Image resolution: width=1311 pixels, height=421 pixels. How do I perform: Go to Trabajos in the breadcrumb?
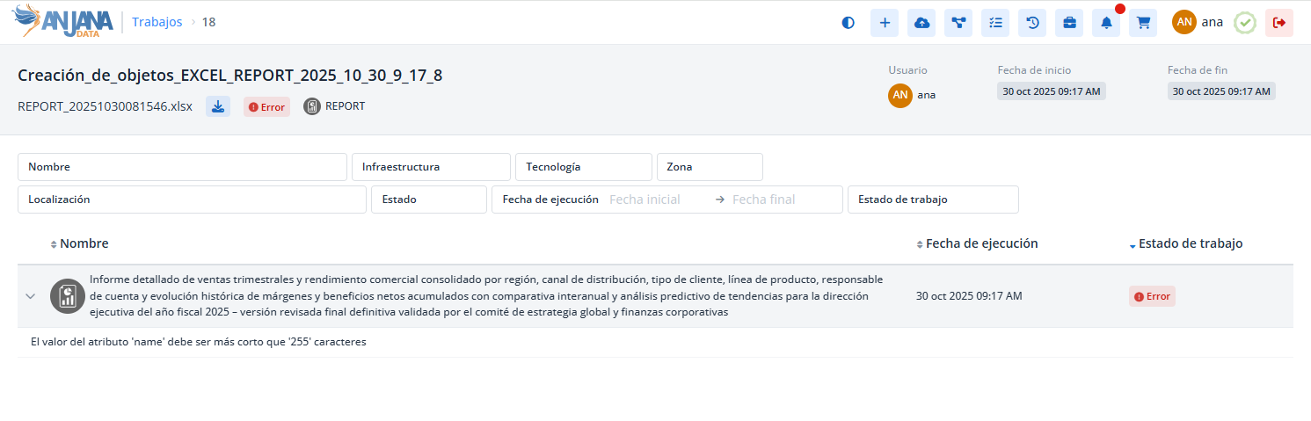(157, 22)
